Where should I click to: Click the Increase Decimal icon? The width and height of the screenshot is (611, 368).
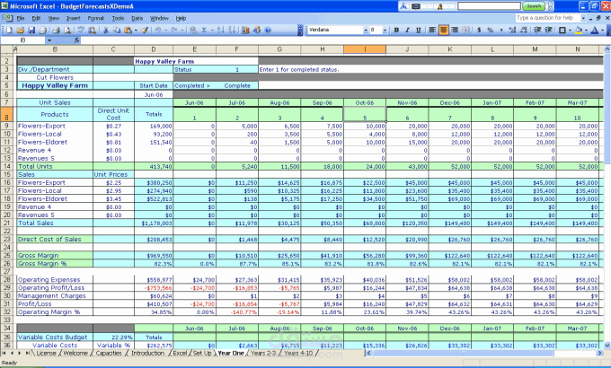click(512, 30)
